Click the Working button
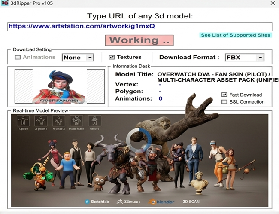The width and height of the screenshot is (279, 214). click(x=139, y=40)
